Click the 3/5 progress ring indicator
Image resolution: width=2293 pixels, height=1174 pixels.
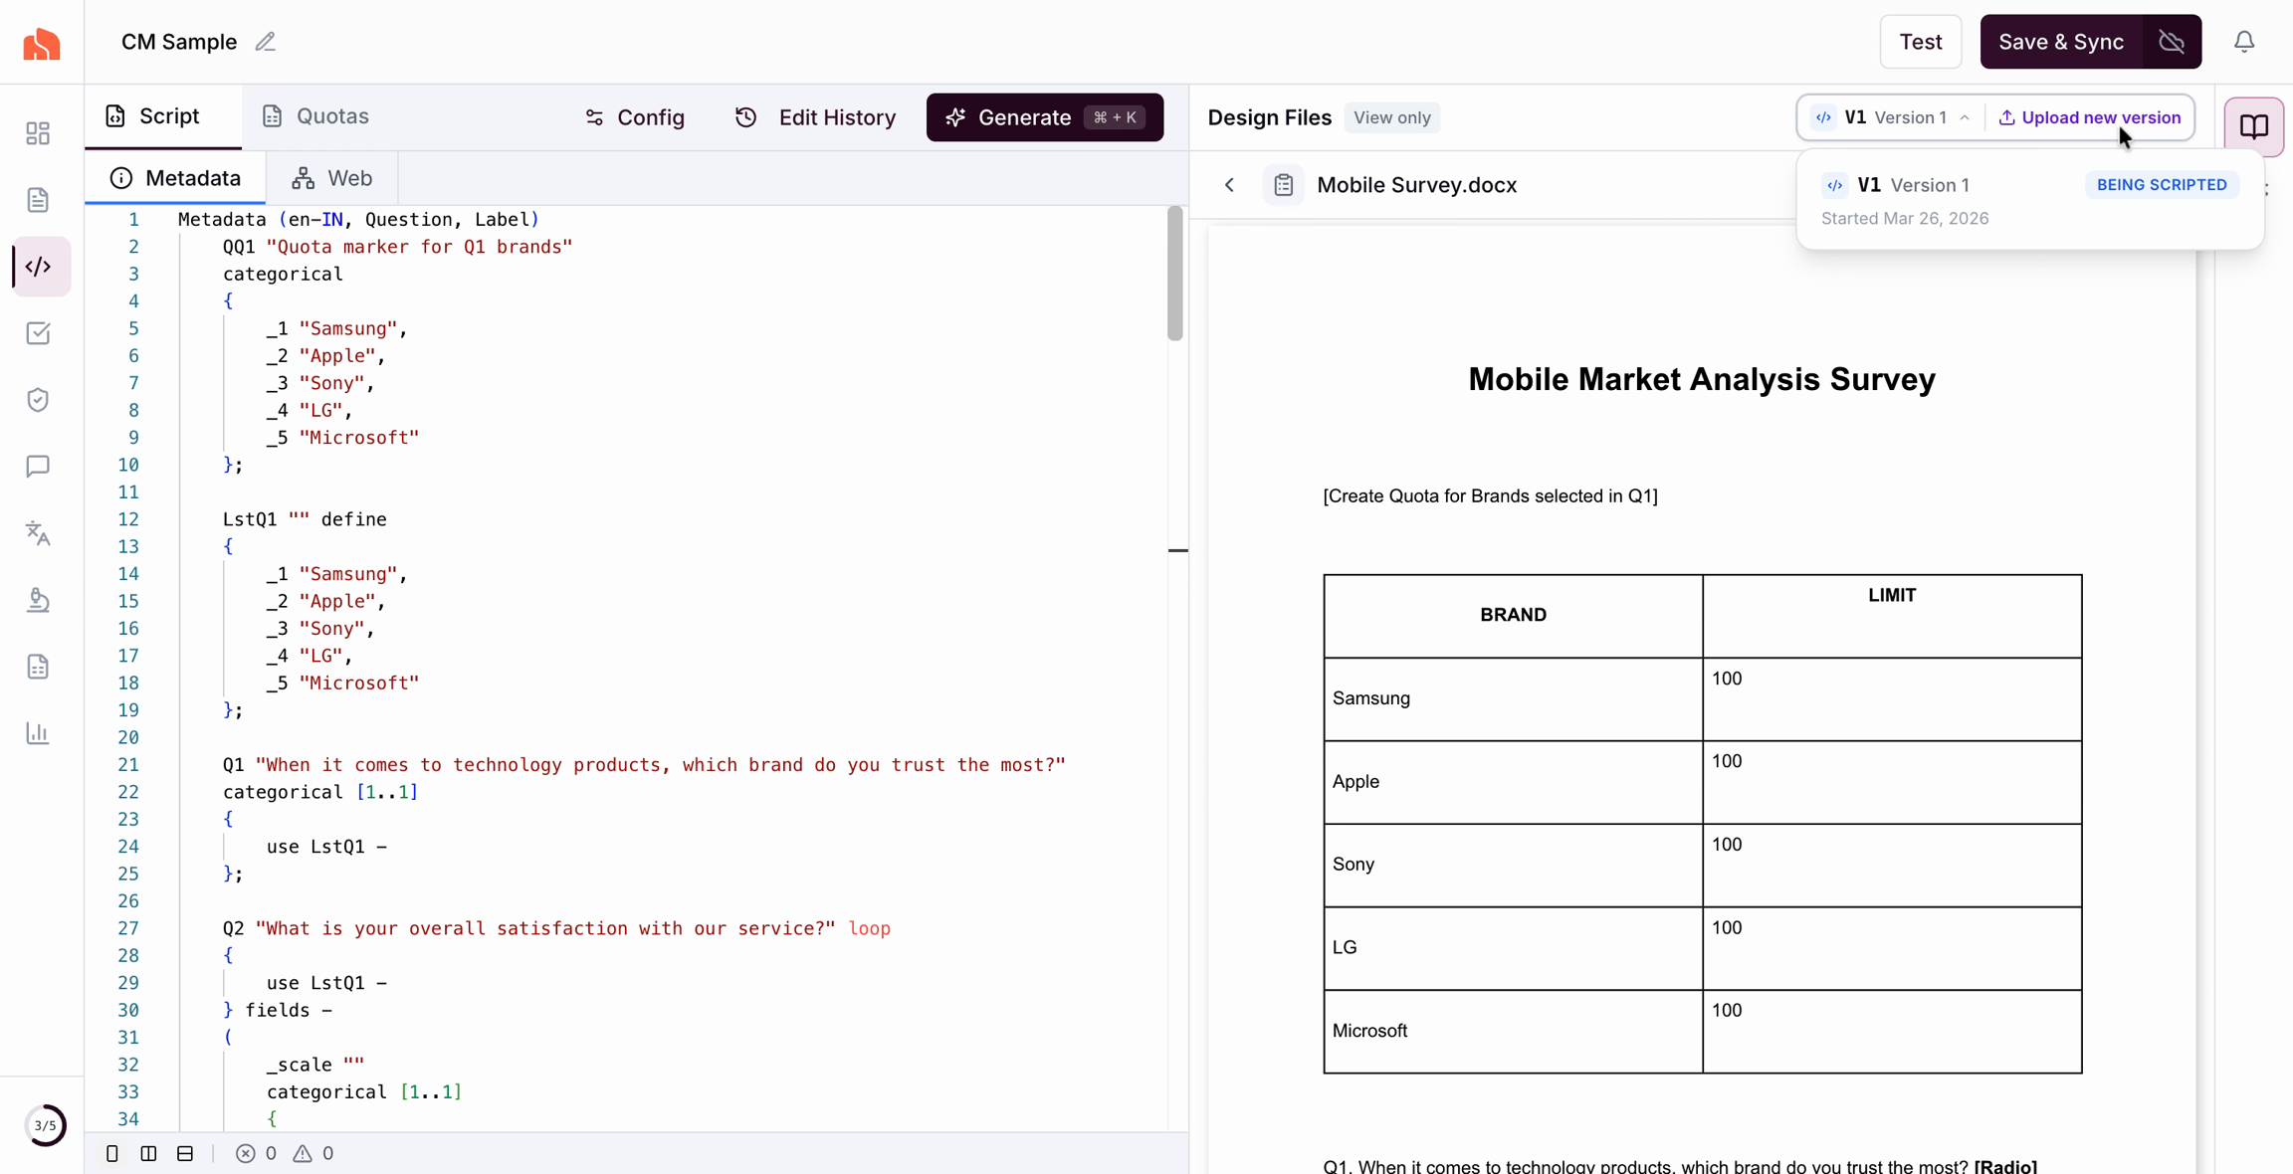point(45,1125)
